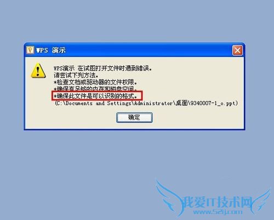Click the line 请尝试下列方法
This screenshot has height=220, width=274.
click(x=76, y=75)
